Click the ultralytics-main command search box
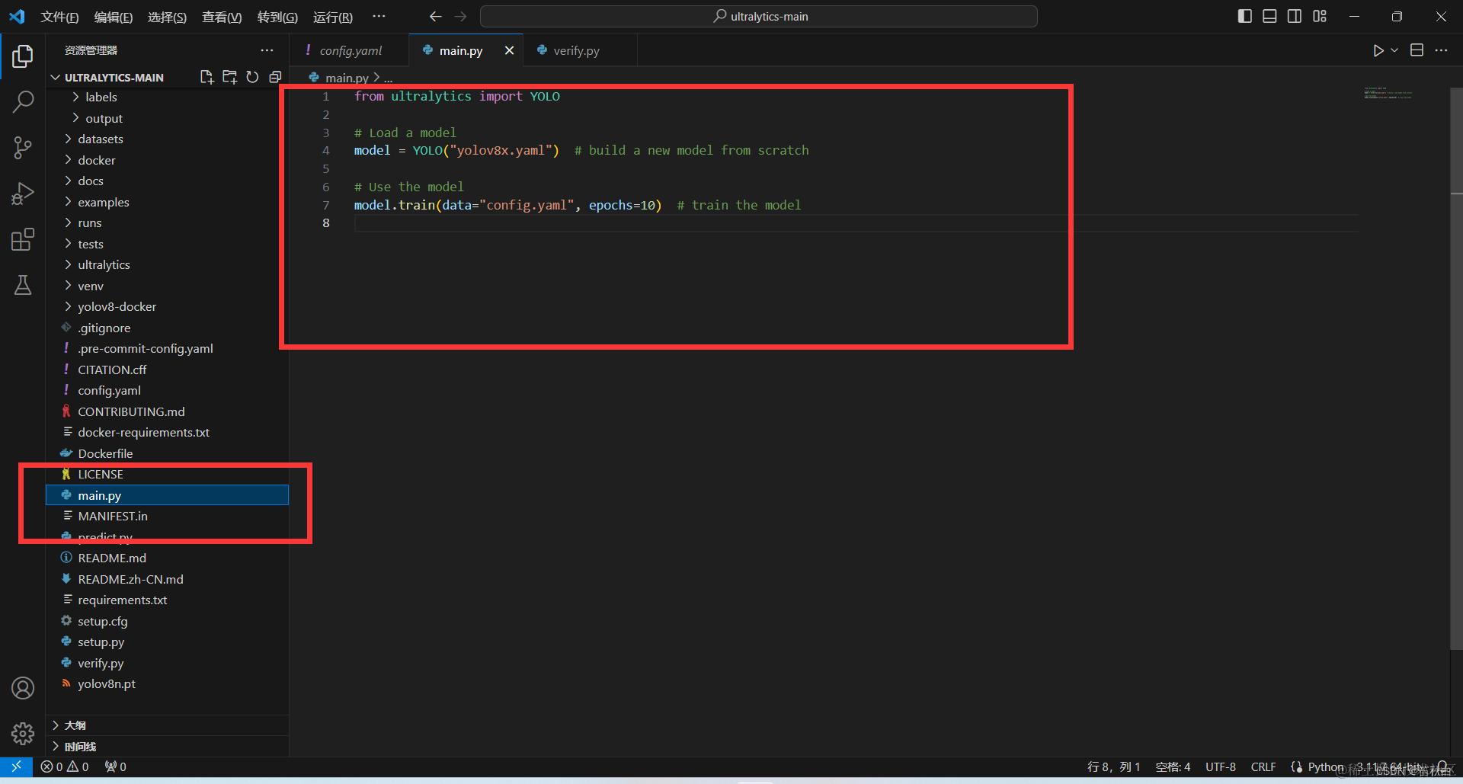 coord(759,16)
